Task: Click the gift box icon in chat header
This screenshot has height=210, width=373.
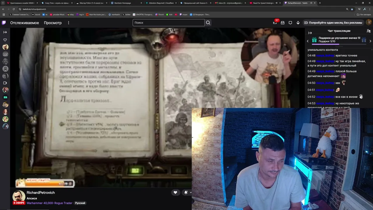Action: (314, 40)
